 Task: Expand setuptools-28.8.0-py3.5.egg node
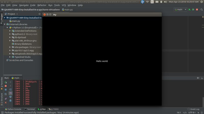10,54
